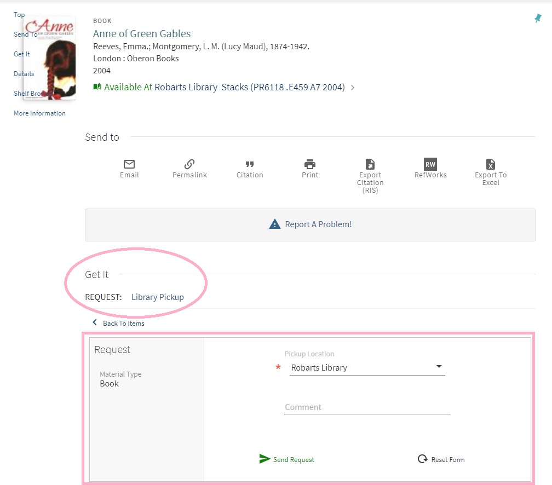Click the Export To Excel label
The width and height of the screenshot is (552, 485).
pos(491,179)
